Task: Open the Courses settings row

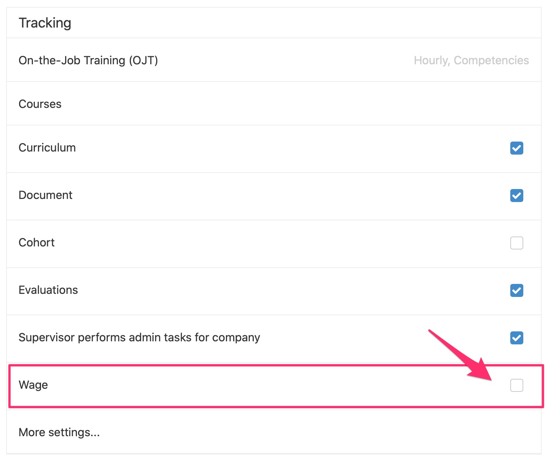Action: point(274,104)
